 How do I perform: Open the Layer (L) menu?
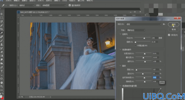pos(33,1)
